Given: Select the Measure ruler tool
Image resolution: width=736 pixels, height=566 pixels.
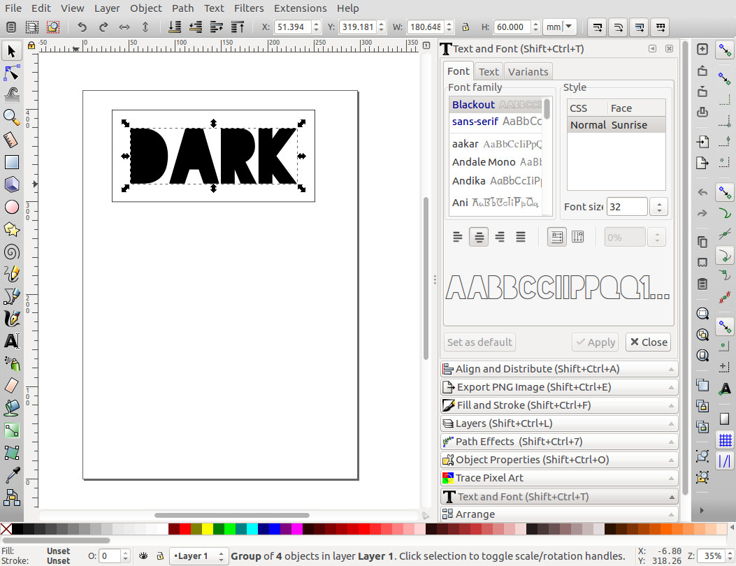Looking at the screenshot, I should pos(12,139).
